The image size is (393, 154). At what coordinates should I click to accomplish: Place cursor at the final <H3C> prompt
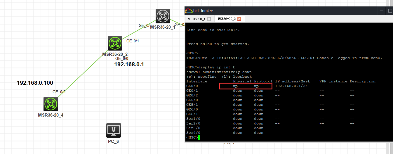(199, 137)
